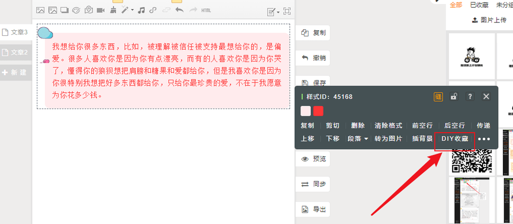The width and height of the screenshot is (513, 224).
Task: Click the orange 缝 icon in style panel
Action: click(x=439, y=96)
